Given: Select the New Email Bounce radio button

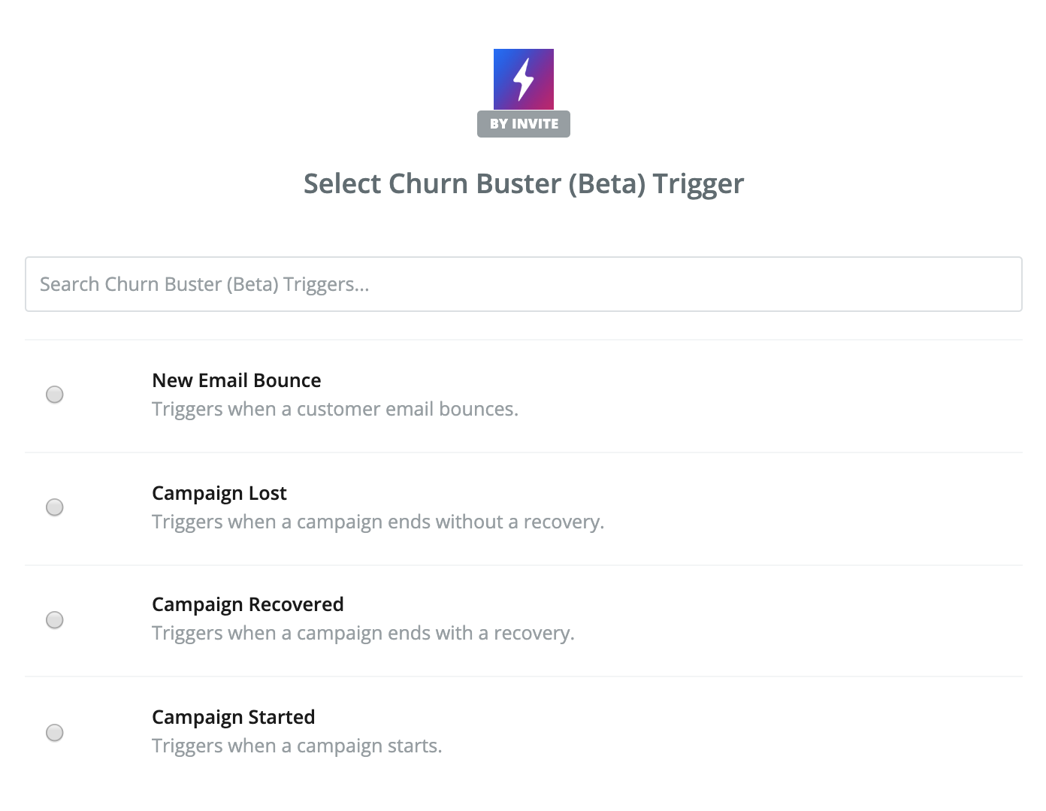Looking at the screenshot, I should point(55,395).
